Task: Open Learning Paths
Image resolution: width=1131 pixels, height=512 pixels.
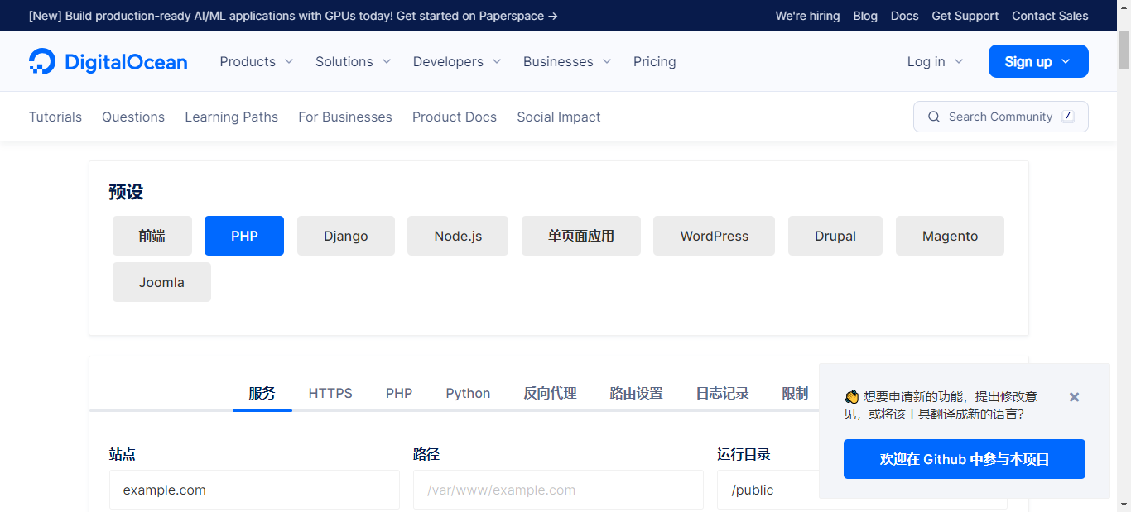Action: pos(232,117)
